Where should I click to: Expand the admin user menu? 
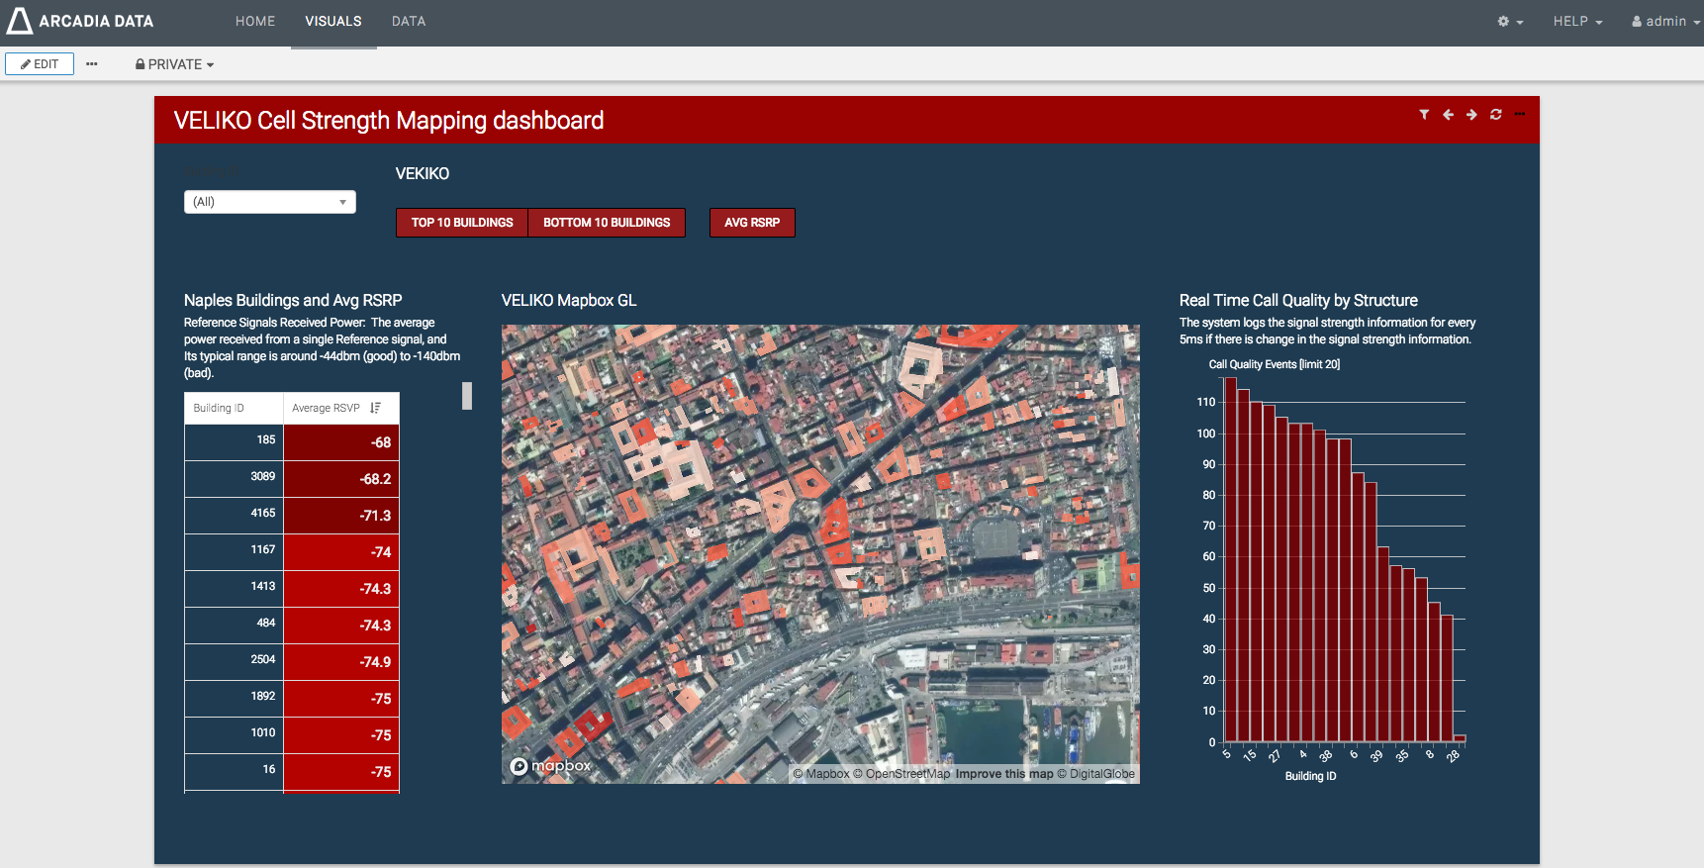pyautogui.click(x=1664, y=22)
